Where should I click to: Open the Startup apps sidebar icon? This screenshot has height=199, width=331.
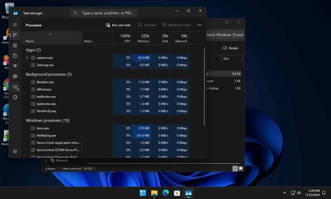15,66
